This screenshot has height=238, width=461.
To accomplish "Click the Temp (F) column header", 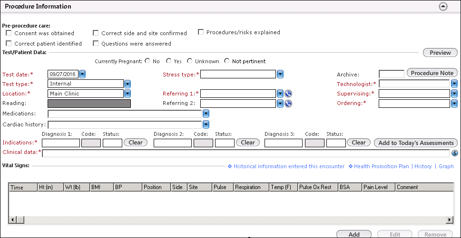I will pos(284,187).
